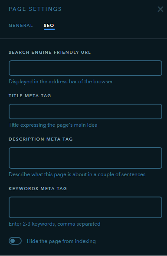Click the blue underline beneath the SEO tab
The image size is (167, 256).
[x=49, y=30]
